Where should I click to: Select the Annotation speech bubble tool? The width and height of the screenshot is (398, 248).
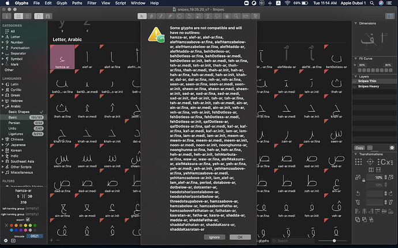217,16
